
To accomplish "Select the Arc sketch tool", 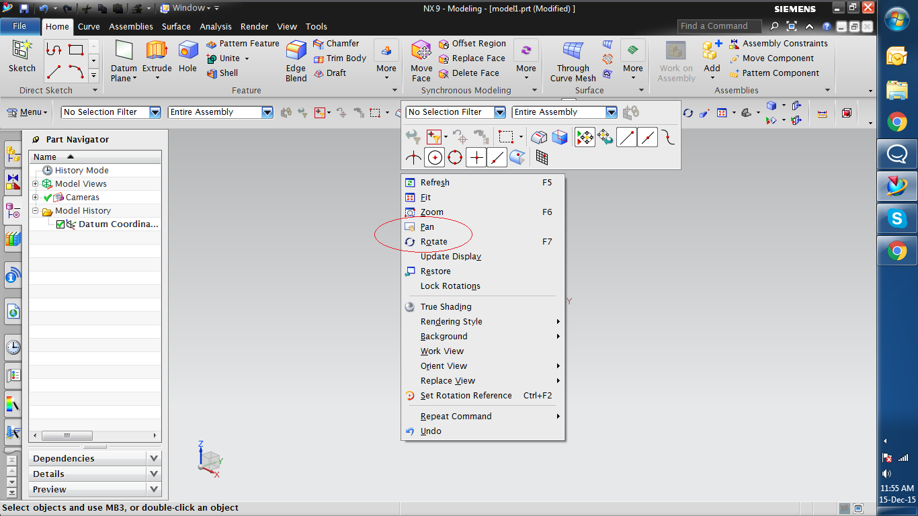I will (76, 71).
